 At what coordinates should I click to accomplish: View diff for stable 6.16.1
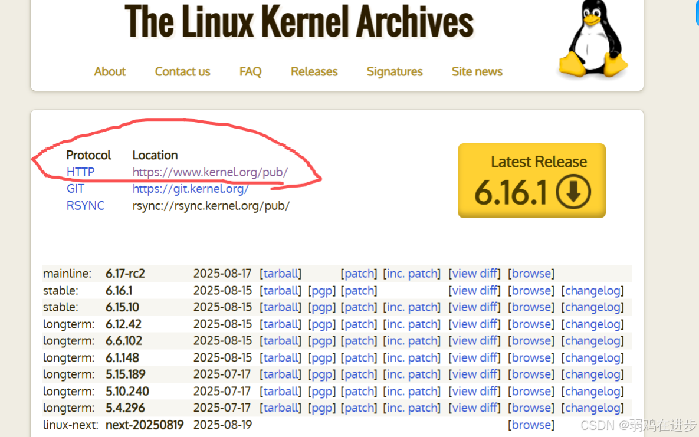(x=474, y=291)
